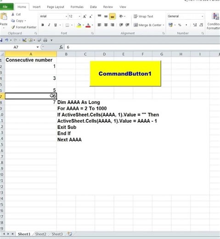This screenshot has width=220, height=239.
Task: Open the Font Color dropdown arrow
Action: click(x=92, y=25)
